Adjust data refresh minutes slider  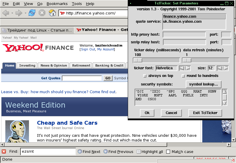[187, 60]
